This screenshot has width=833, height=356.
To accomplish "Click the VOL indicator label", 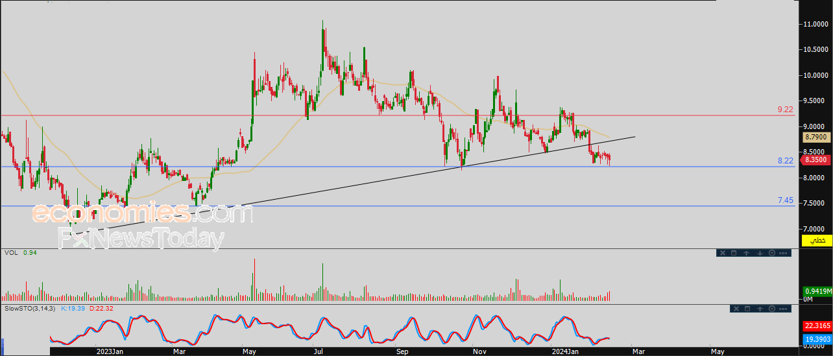I will point(10,253).
